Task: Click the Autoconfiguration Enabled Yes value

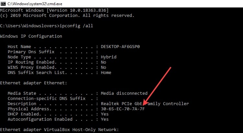Action: pos(105,119)
